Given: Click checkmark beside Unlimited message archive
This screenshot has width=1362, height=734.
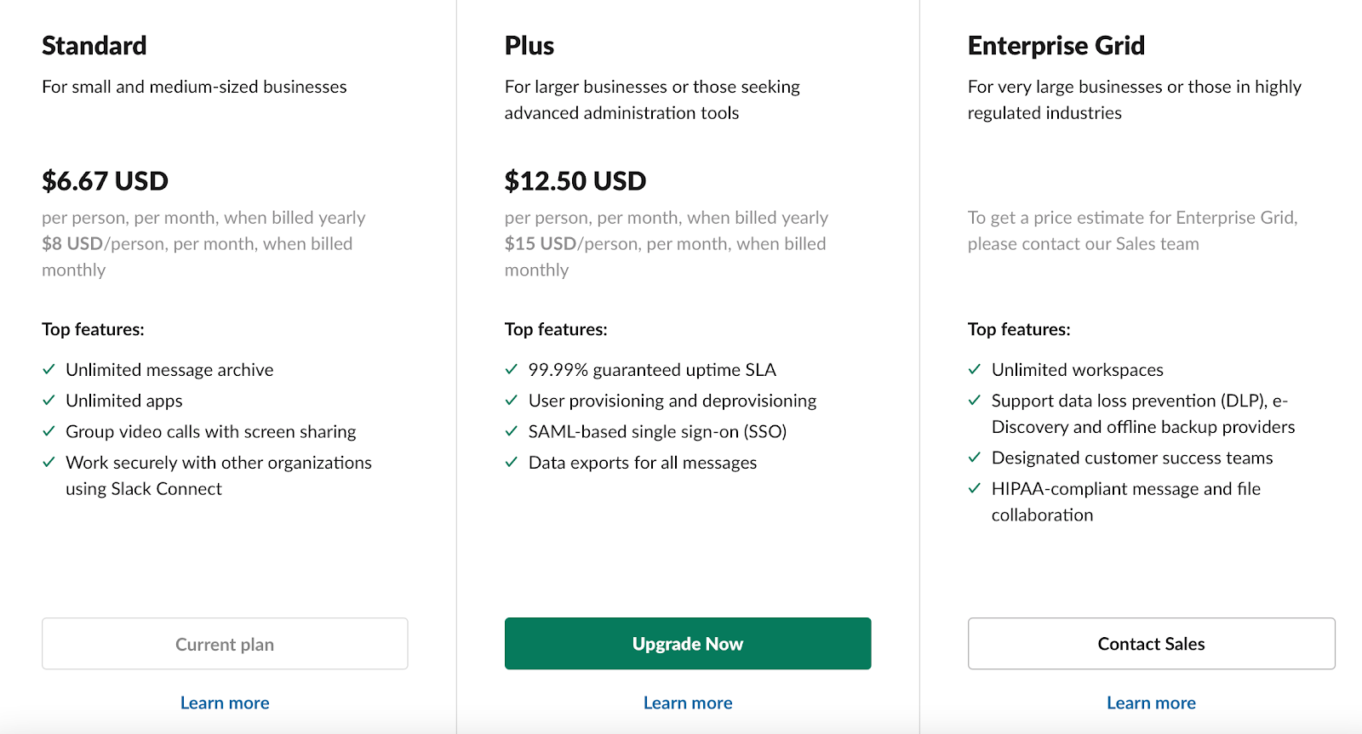Looking at the screenshot, I should pos(49,369).
